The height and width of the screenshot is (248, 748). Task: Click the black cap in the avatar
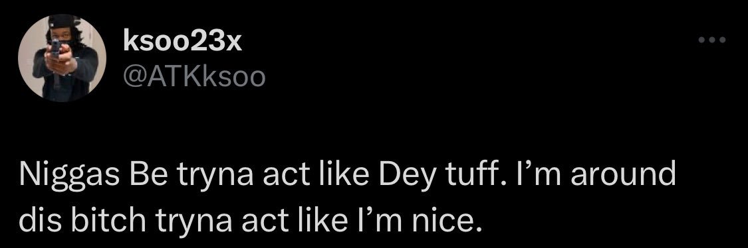click(62, 21)
